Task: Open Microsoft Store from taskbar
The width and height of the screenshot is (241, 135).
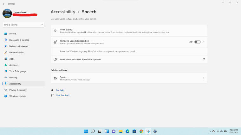Action: [x=134, y=131]
